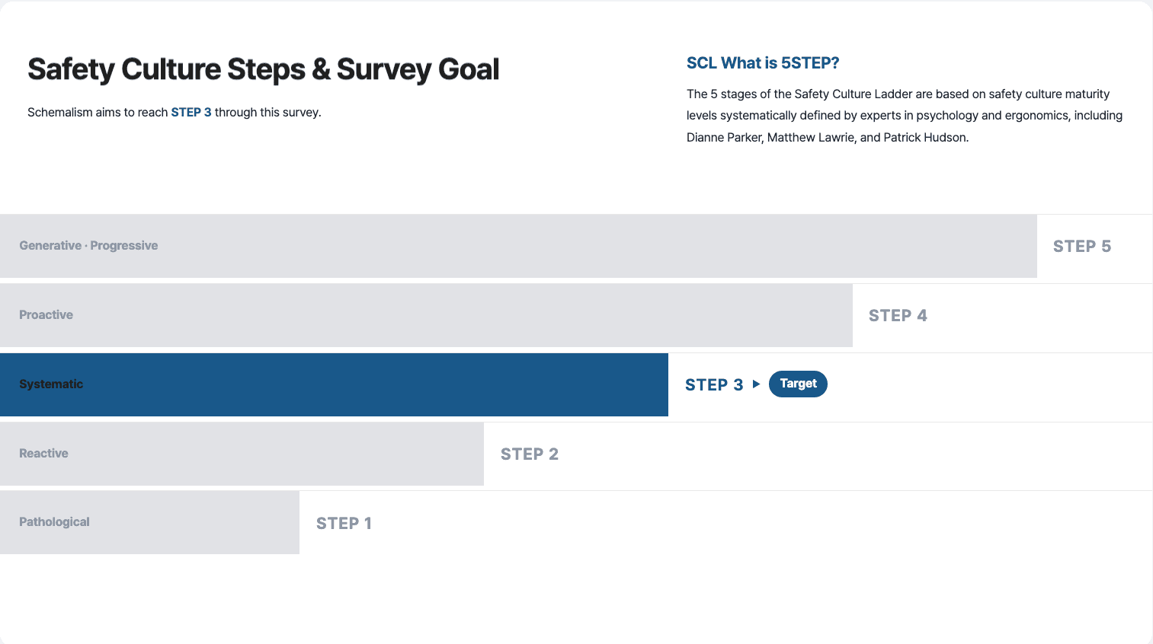This screenshot has height=644, width=1153.
Task: Click the Safety Culture Steps & Survey Goal title
Action: [264, 69]
